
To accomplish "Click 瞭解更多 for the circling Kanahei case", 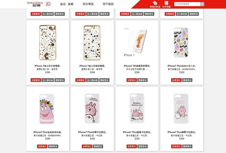I will pos(187,146).
